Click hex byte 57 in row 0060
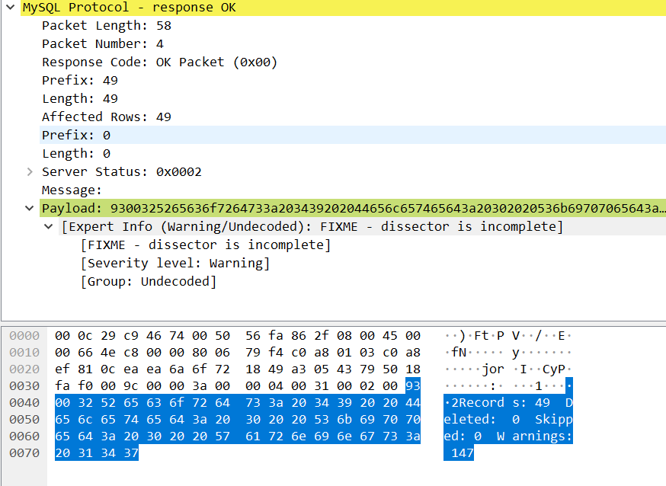The image size is (666, 486). pos(223,436)
